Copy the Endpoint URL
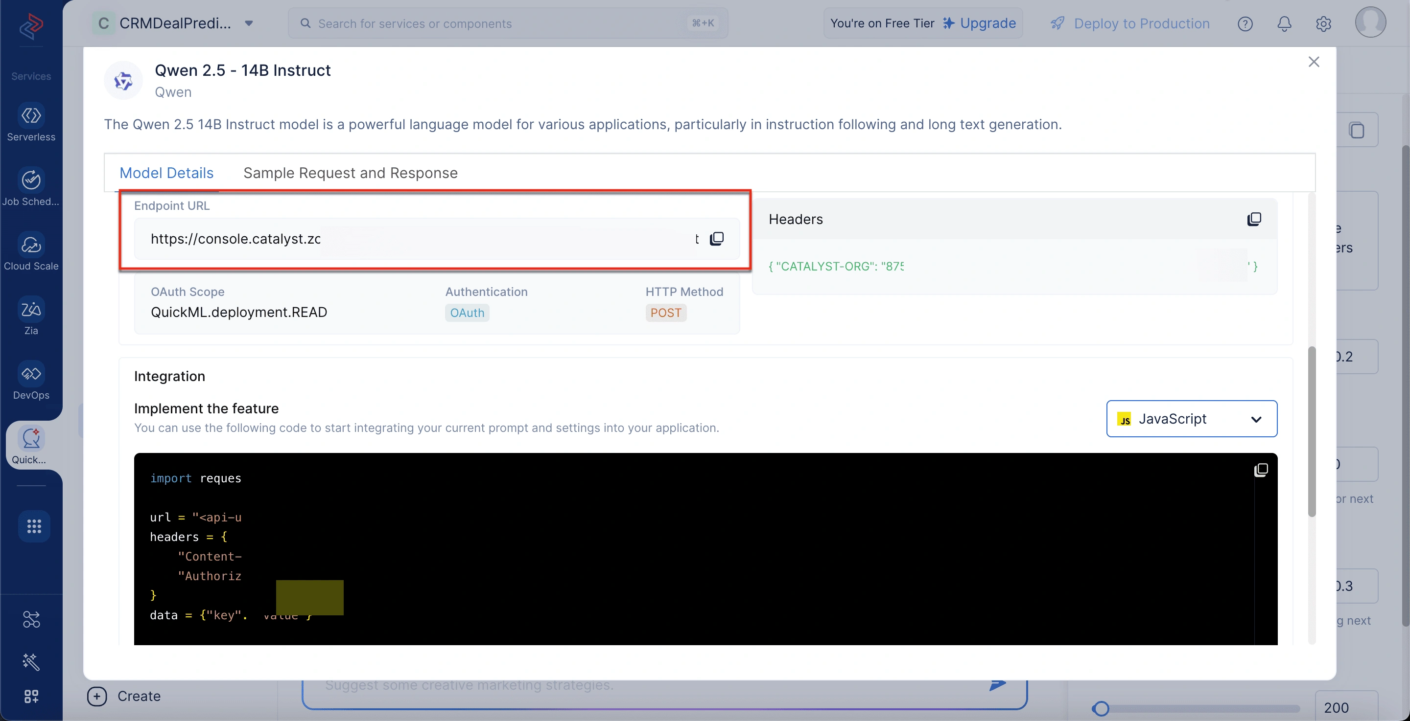Screen dimensions: 1410x721 click(716, 239)
